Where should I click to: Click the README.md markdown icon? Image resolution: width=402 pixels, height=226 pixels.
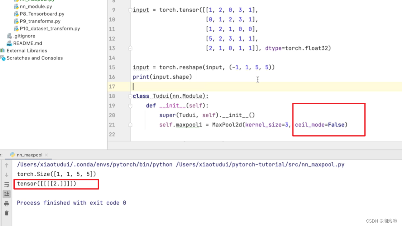9,43
